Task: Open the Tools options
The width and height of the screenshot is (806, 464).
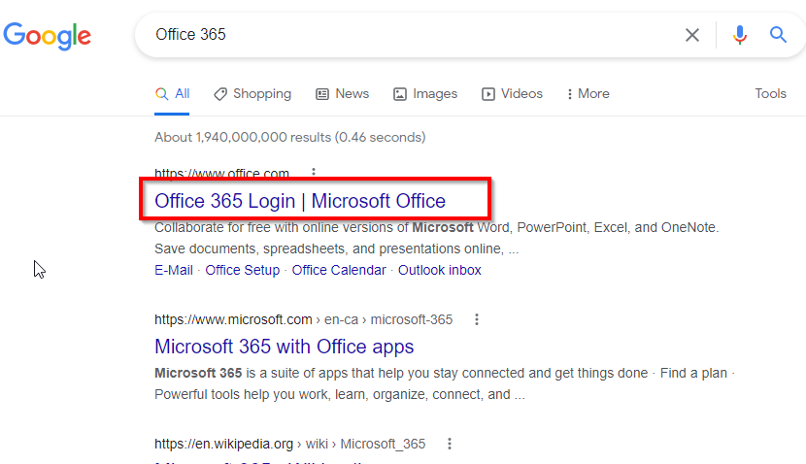Action: (770, 93)
